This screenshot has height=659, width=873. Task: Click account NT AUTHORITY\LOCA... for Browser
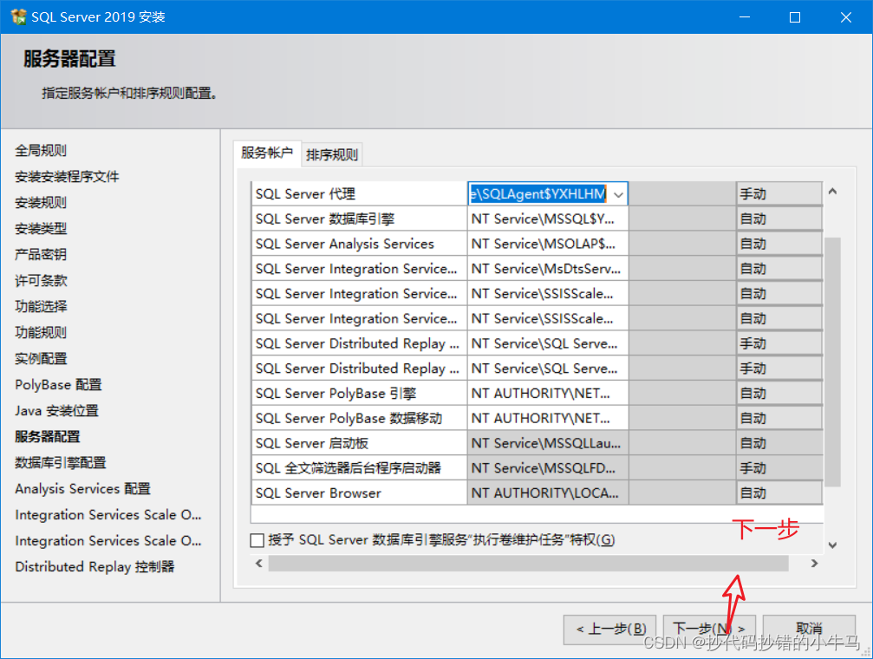point(548,493)
